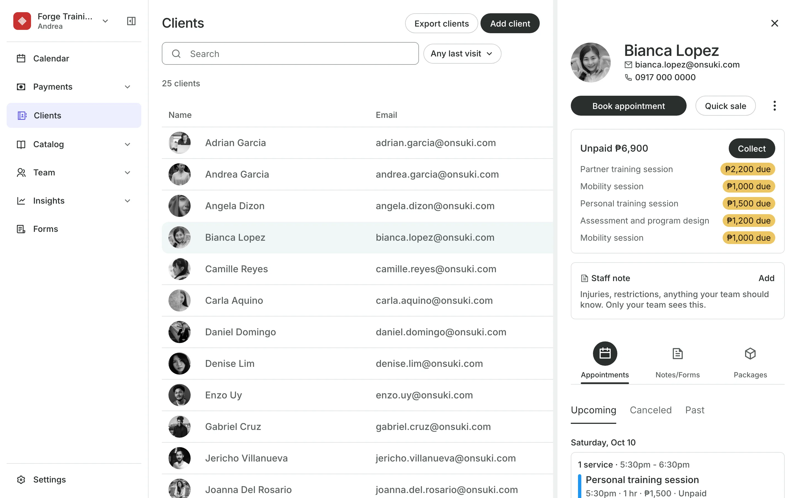The width and height of the screenshot is (798, 498).
Task: Click the email envelope icon under Bianca Lopez
Action: click(x=628, y=64)
